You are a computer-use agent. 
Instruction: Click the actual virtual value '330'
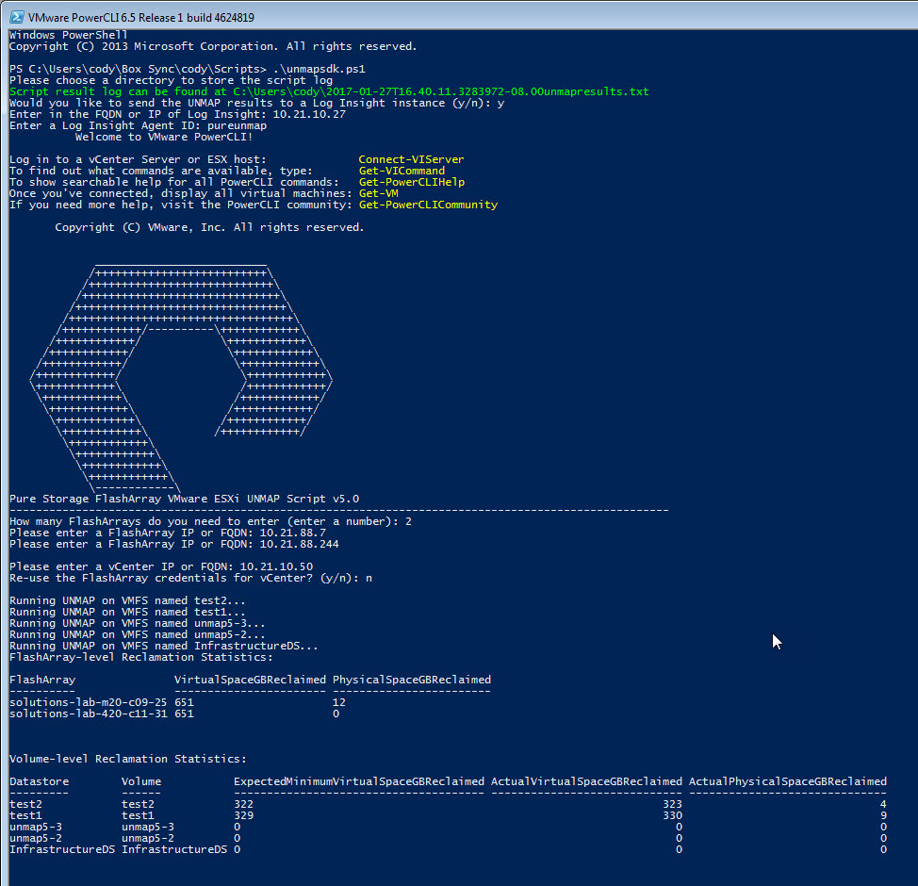click(x=672, y=815)
